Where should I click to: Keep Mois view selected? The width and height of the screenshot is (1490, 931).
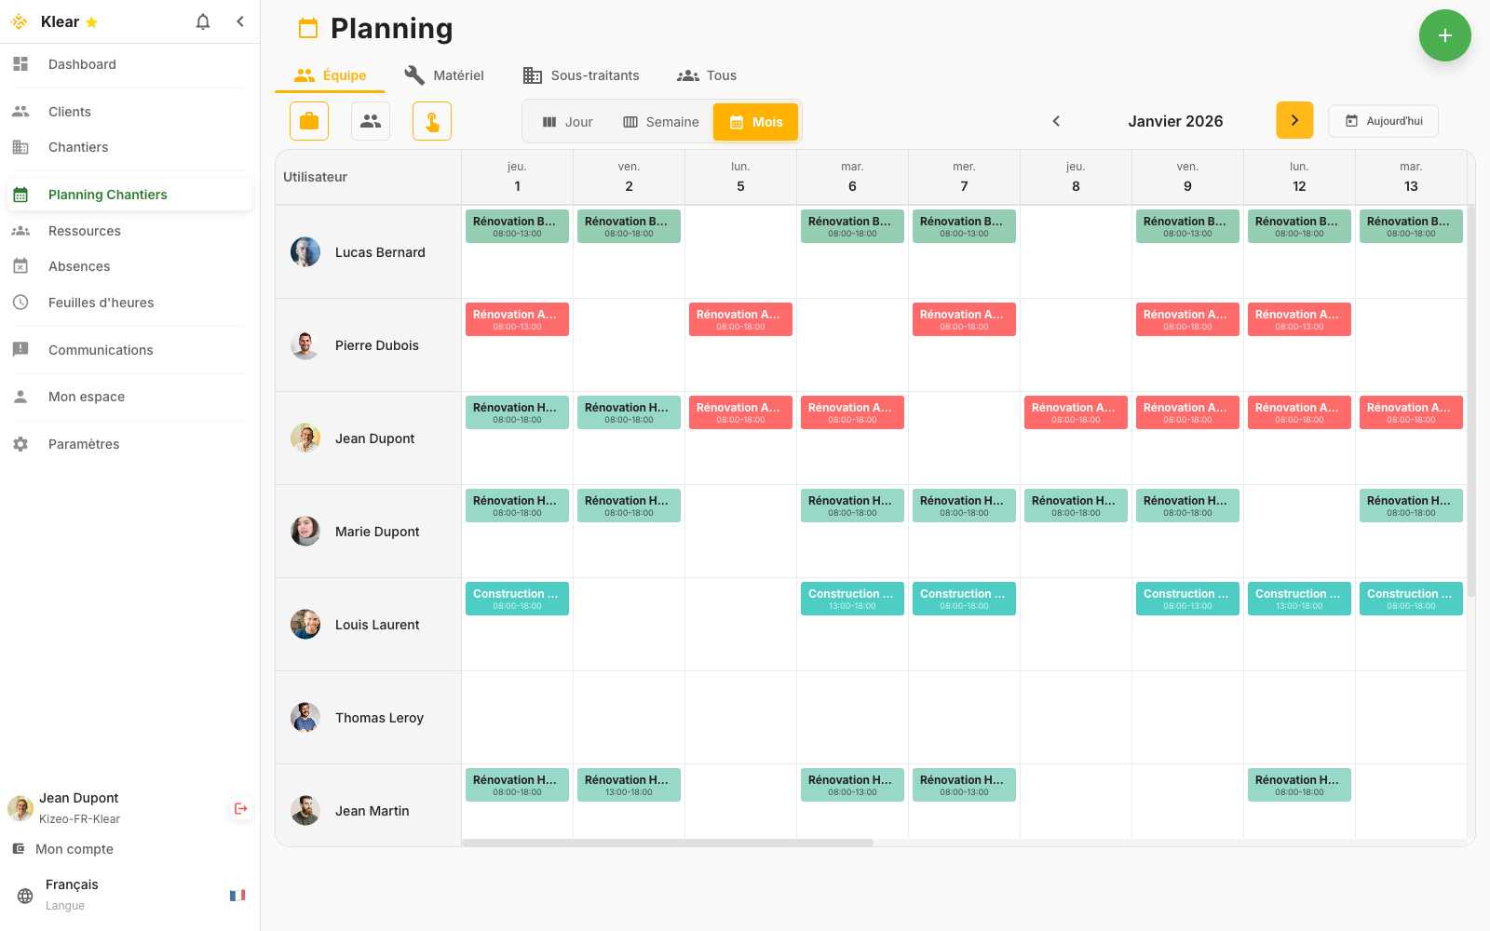[x=755, y=121]
